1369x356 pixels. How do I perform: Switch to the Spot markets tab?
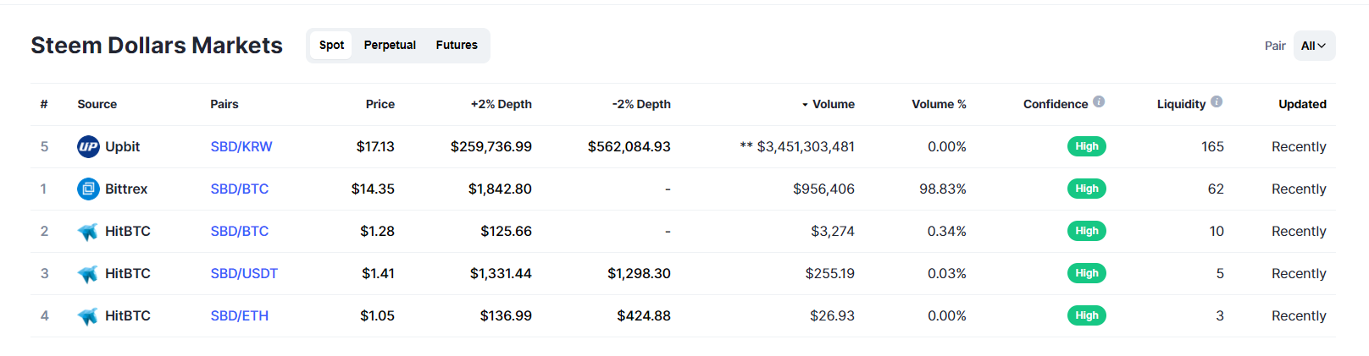[331, 45]
